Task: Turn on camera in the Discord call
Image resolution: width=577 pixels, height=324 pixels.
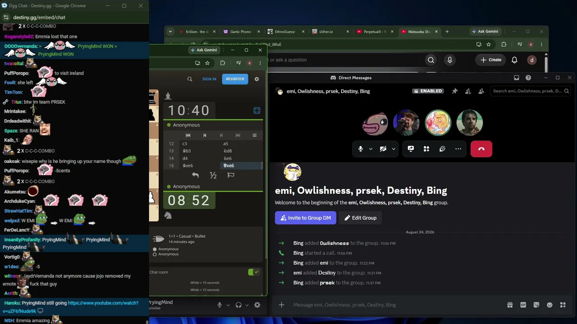Action: 383,149
